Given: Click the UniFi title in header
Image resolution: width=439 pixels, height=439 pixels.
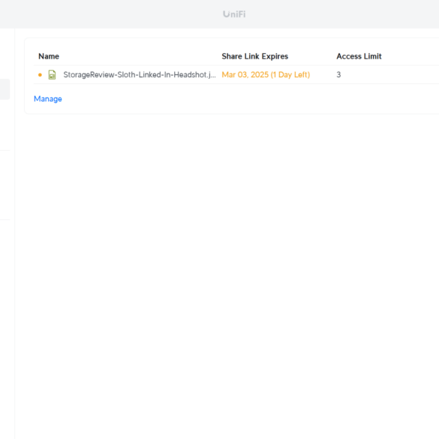Looking at the screenshot, I should point(234,14).
